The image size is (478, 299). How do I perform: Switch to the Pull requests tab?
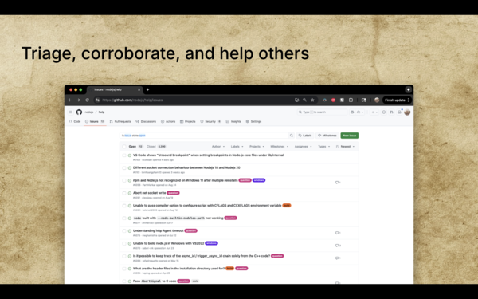click(x=120, y=121)
